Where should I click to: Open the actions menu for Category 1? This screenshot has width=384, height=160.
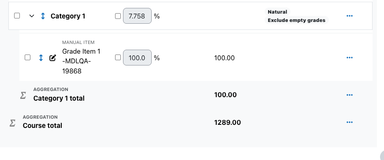350,16
